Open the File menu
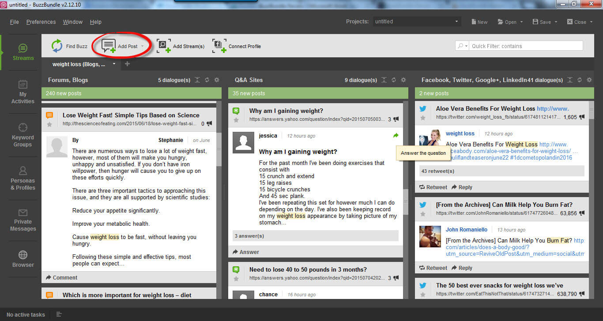The width and height of the screenshot is (603, 321). point(14,22)
